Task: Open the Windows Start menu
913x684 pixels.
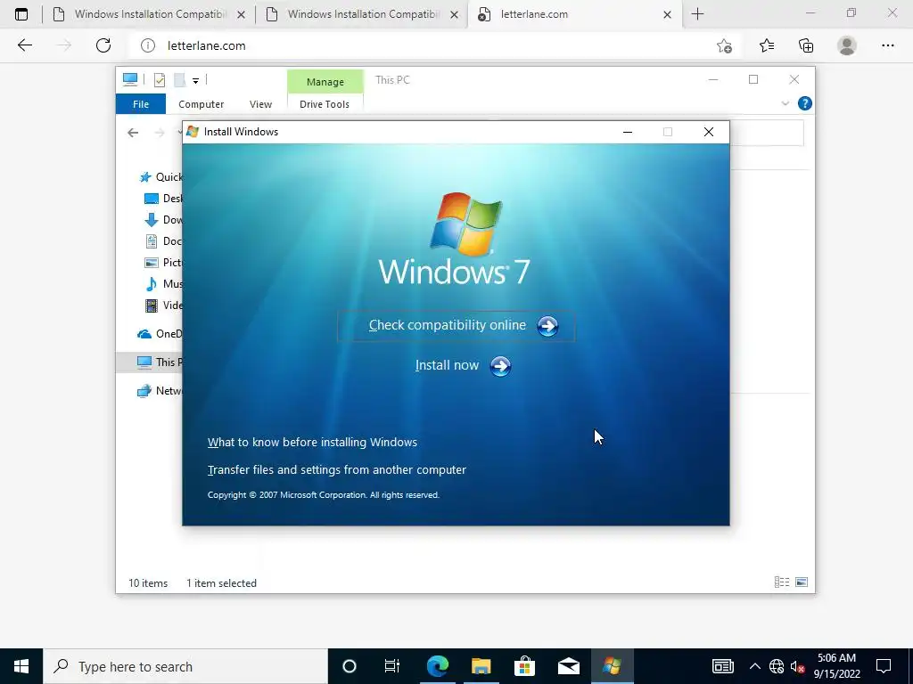Action: tap(21, 666)
